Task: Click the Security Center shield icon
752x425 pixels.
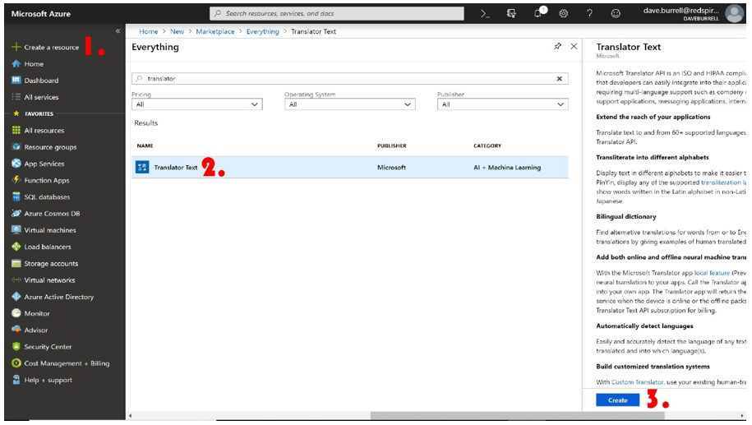Action: click(16, 346)
